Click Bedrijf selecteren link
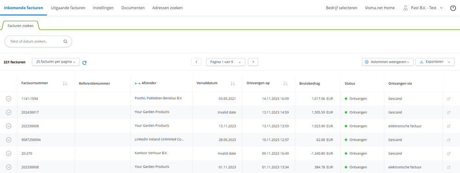Viewport: 460px width, 173px height. [342, 8]
